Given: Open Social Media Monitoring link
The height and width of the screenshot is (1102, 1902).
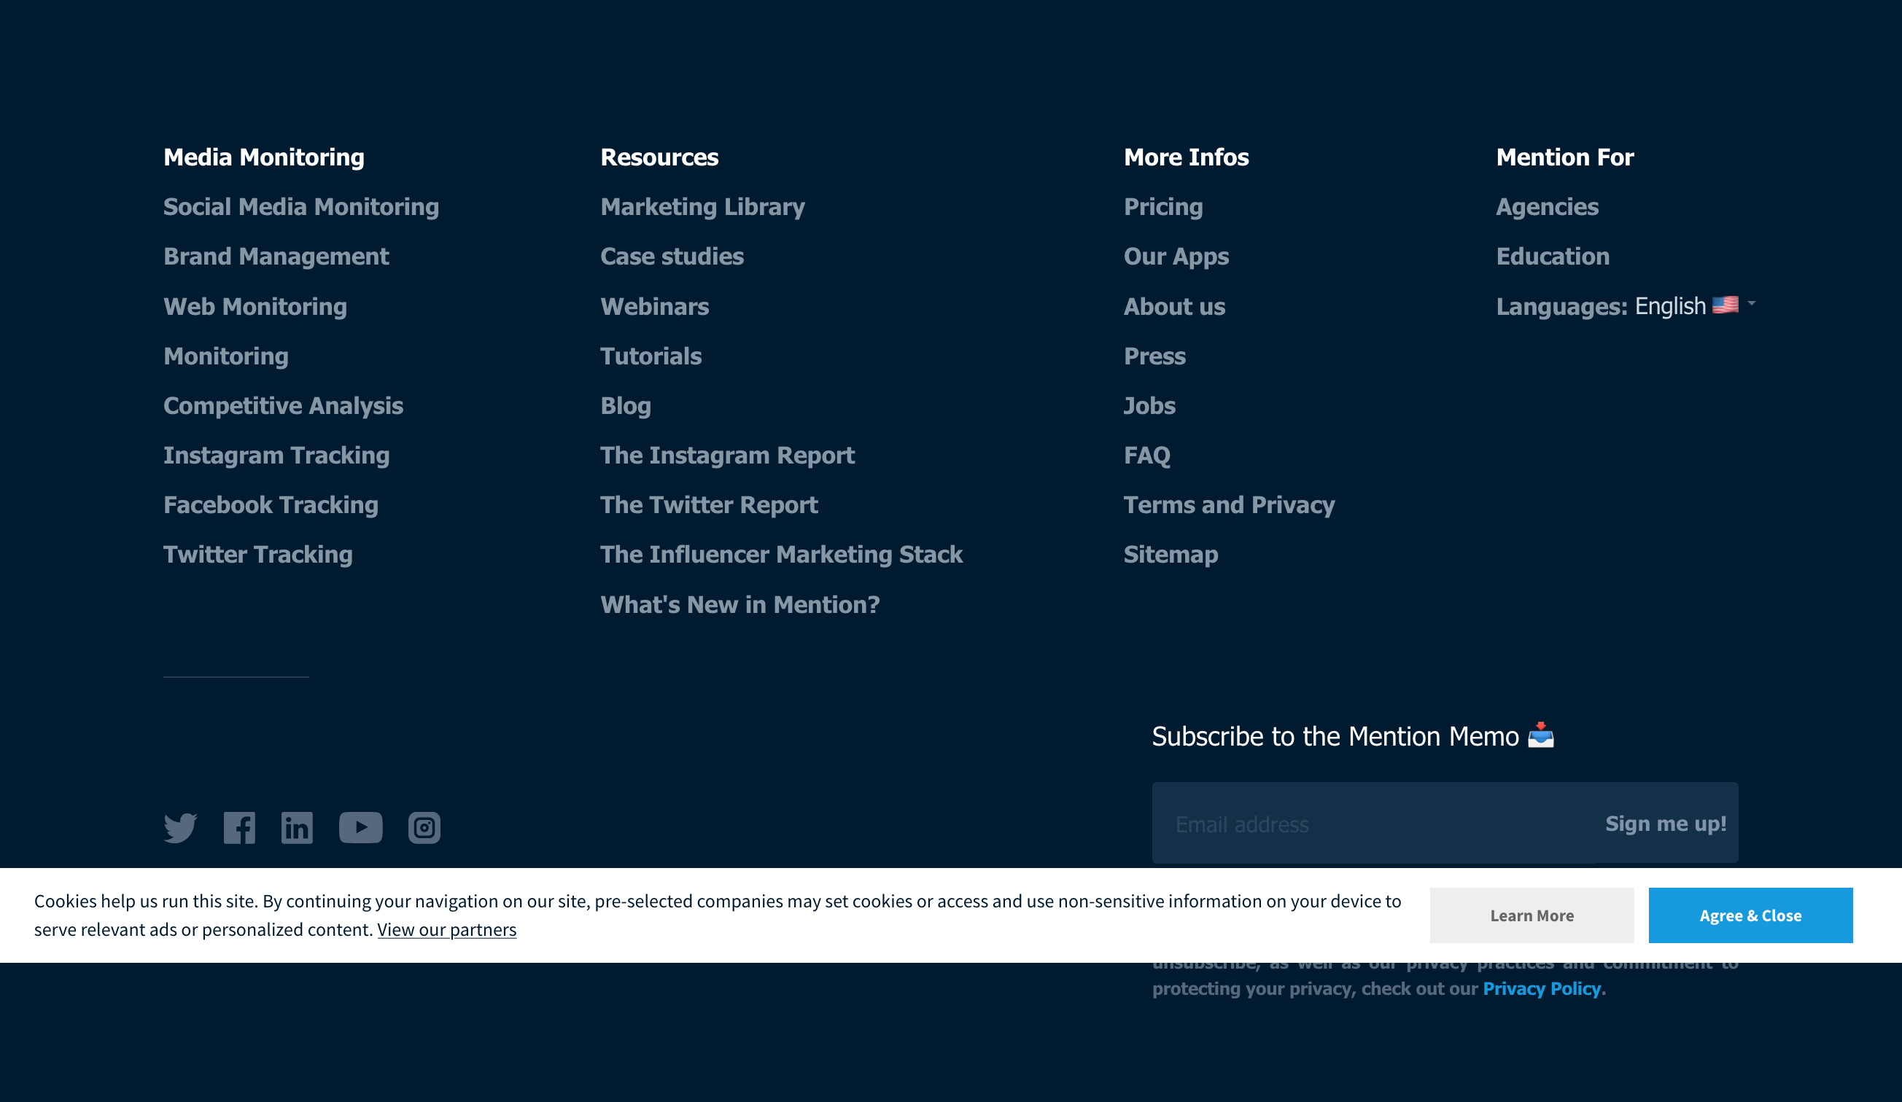Looking at the screenshot, I should [x=301, y=207].
